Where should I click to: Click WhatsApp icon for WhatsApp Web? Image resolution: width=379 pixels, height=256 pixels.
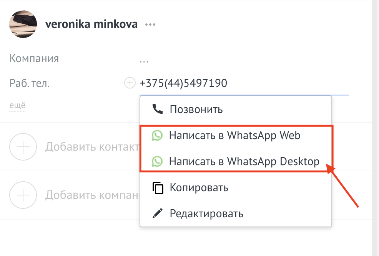coord(157,136)
